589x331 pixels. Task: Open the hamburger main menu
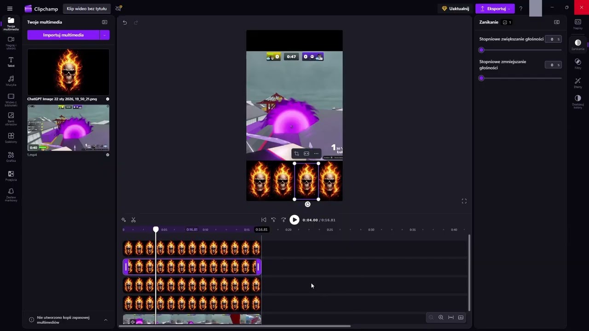coord(10,8)
